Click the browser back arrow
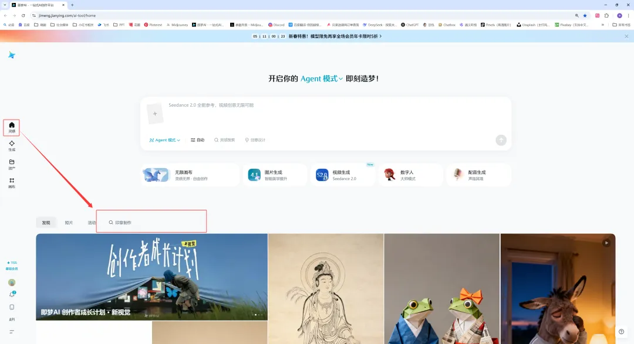The width and height of the screenshot is (634, 344). [5, 15]
